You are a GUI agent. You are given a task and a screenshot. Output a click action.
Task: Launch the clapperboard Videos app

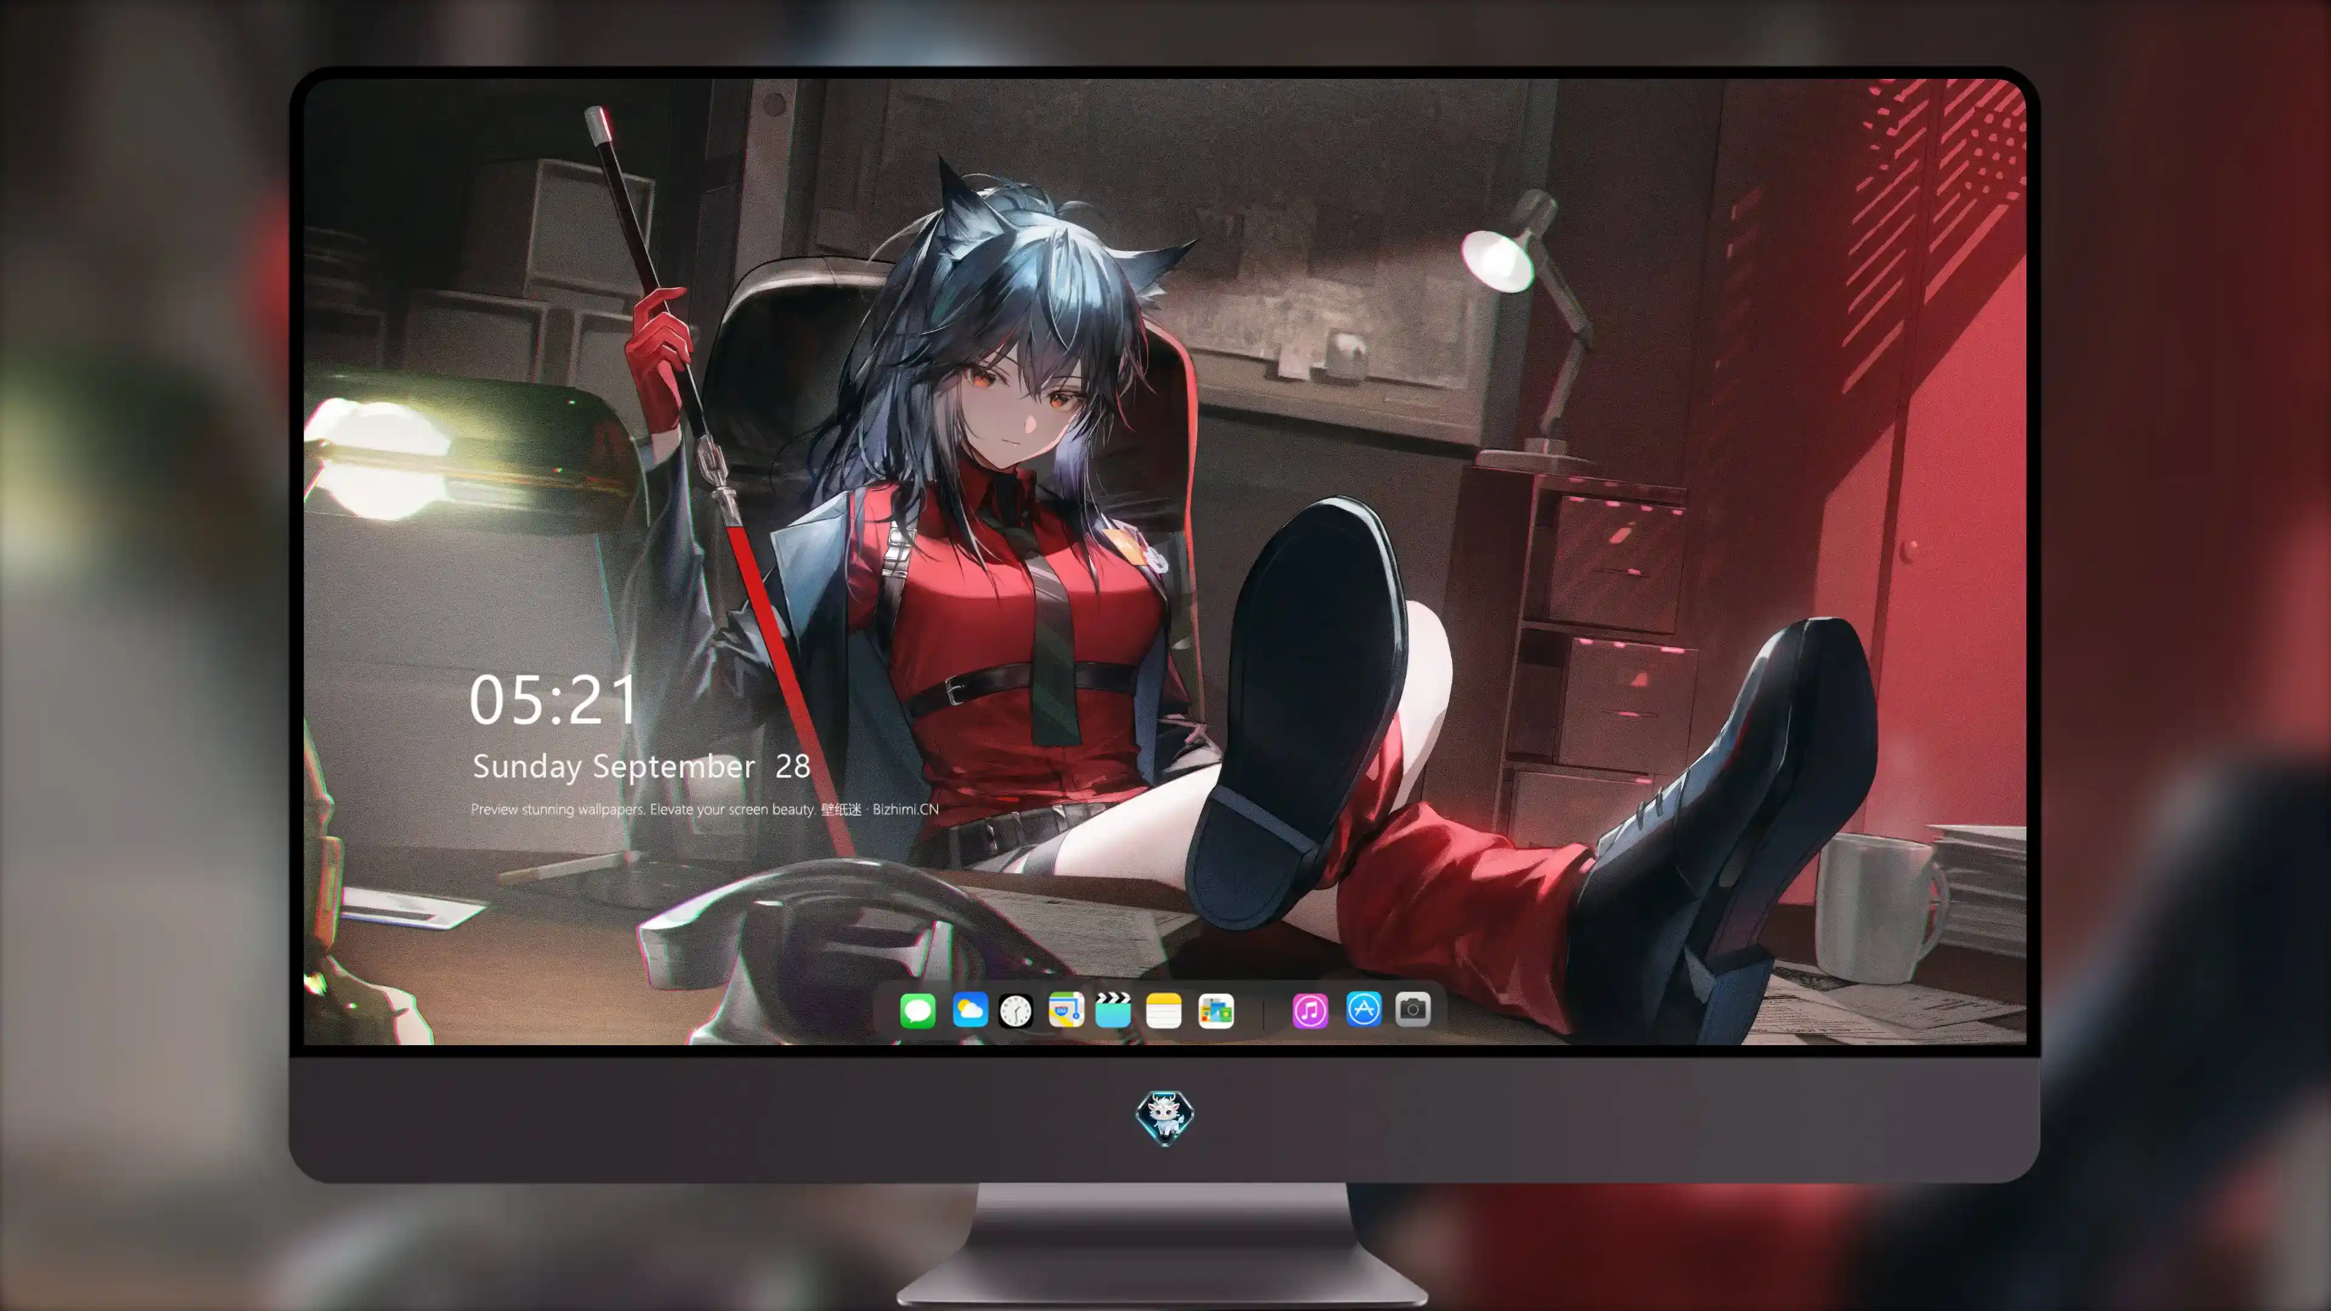(x=1113, y=1010)
